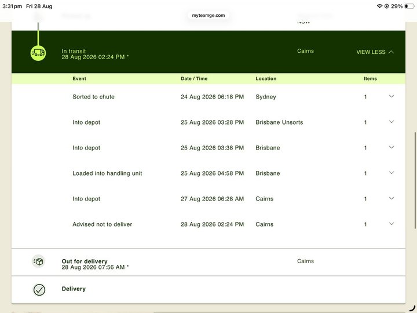Click the Delivery checkmark circle icon

(39, 290)
